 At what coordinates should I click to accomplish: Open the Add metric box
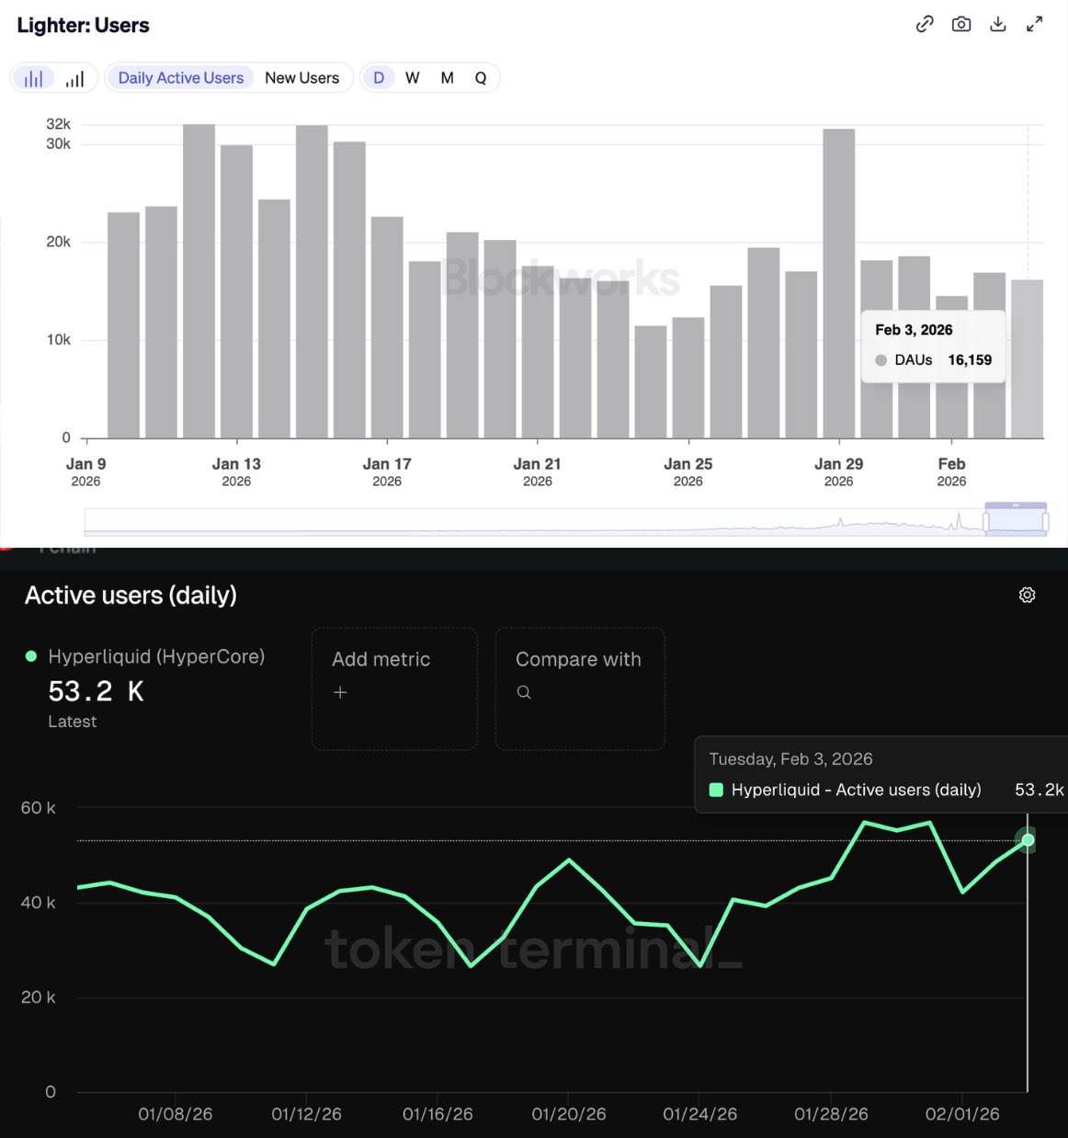coord(394,688)
